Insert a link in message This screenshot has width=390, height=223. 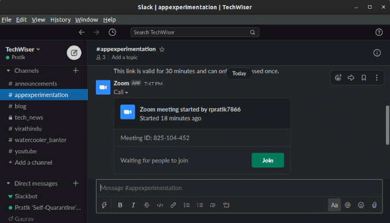point(173,205)
